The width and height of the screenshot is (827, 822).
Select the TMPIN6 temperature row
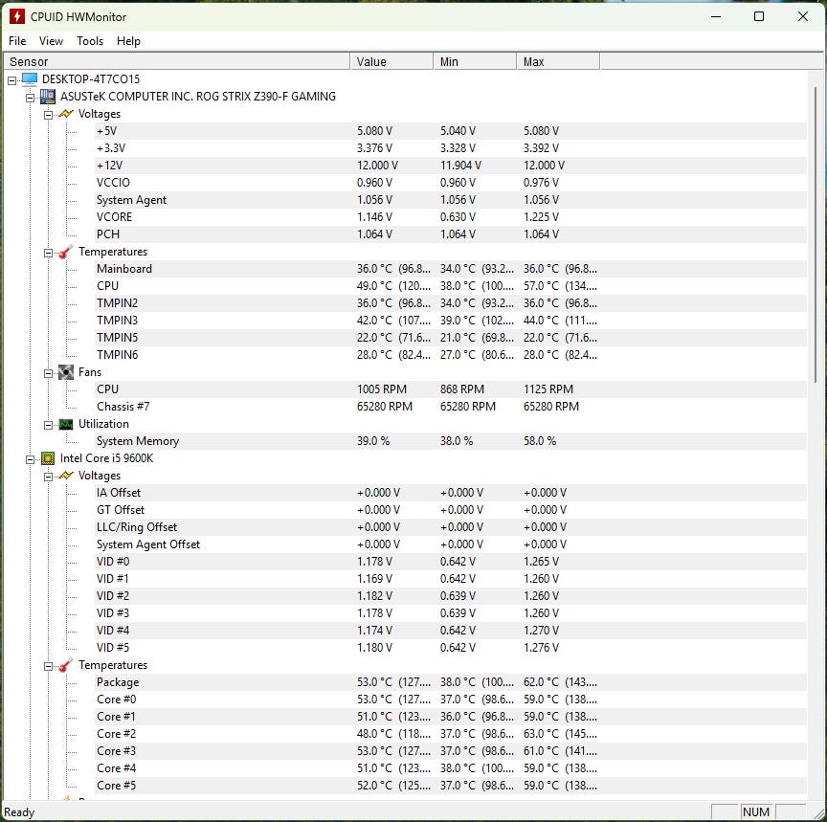tap(451, 355)
